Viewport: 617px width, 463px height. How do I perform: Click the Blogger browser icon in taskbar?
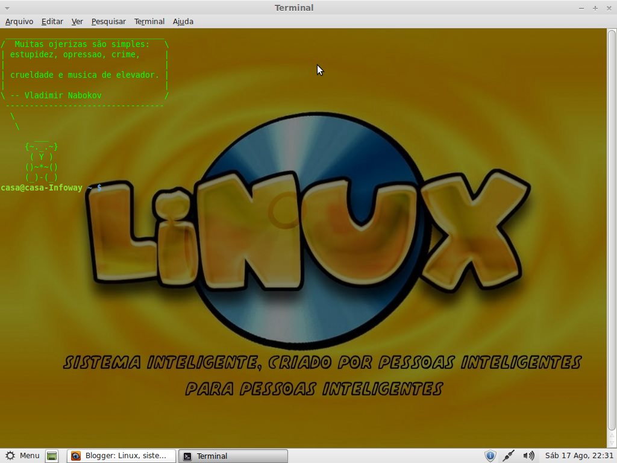coord(75,456)
